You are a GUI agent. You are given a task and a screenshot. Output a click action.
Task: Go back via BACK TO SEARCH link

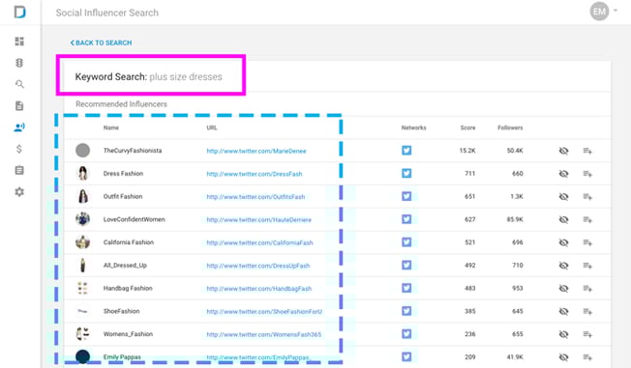click(101, 42)
